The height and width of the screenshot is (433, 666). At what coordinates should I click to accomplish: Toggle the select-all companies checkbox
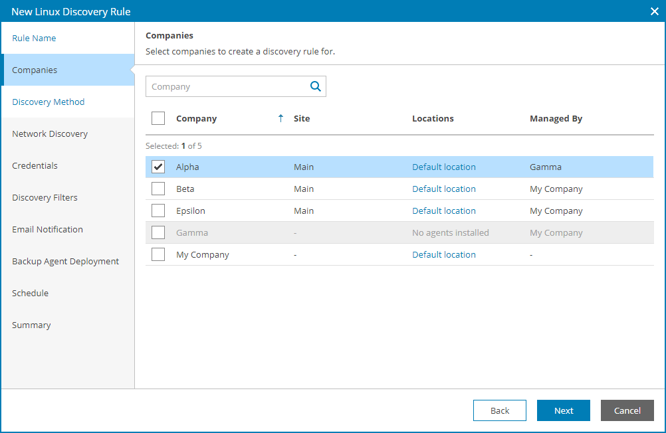pyautogui.click(x=158, y=118)
